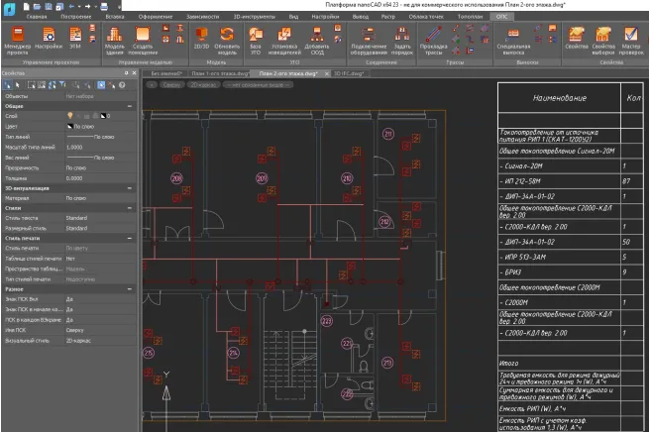The image size is (650, 432).
Task: Collapse the Стили section
Action: (131, 208)
